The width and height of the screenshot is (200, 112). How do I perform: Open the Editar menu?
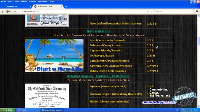click(10, 2)
